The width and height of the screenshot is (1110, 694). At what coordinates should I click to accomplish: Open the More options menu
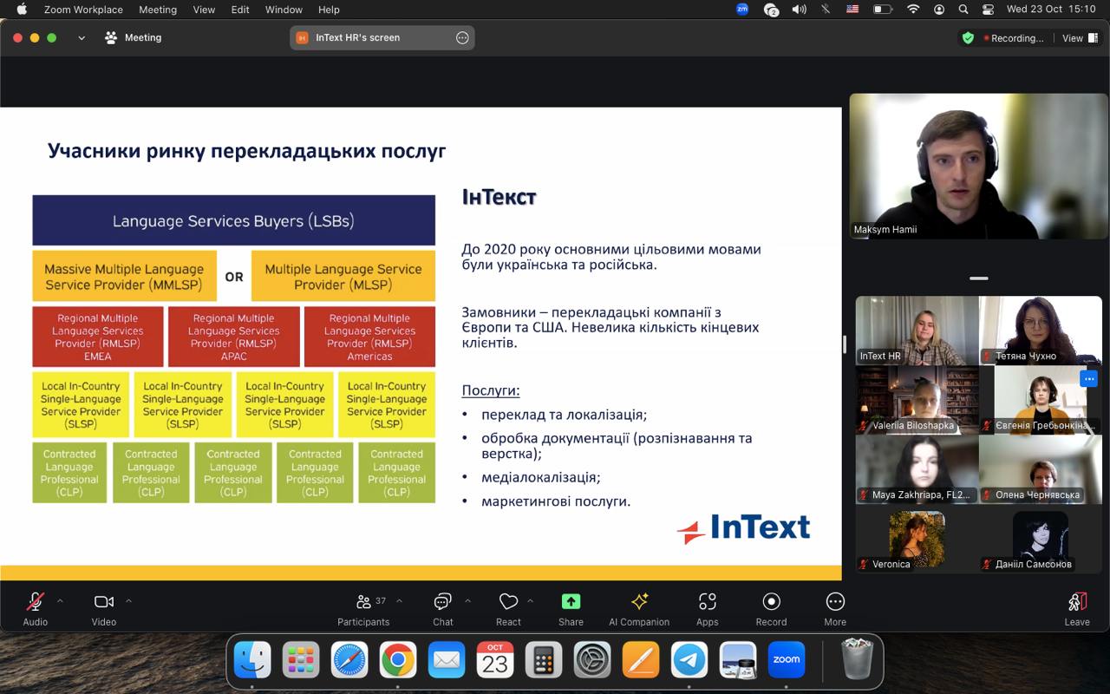pos(835,608)
